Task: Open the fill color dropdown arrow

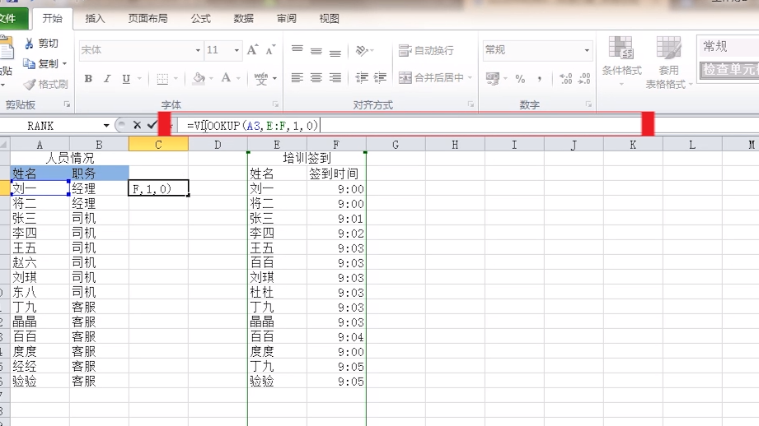Action: pos(211,79)
